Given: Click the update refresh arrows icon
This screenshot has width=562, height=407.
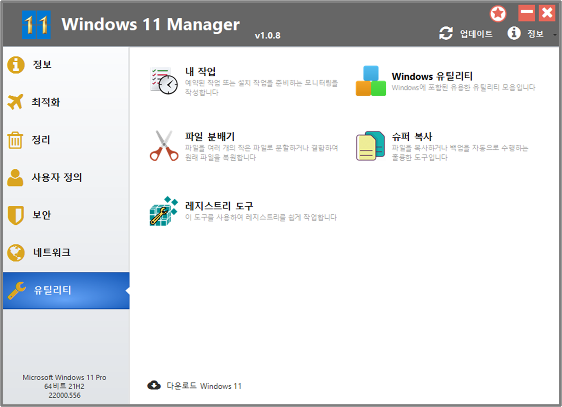Looking at the screenshot, I should click(x=446, y=33).
